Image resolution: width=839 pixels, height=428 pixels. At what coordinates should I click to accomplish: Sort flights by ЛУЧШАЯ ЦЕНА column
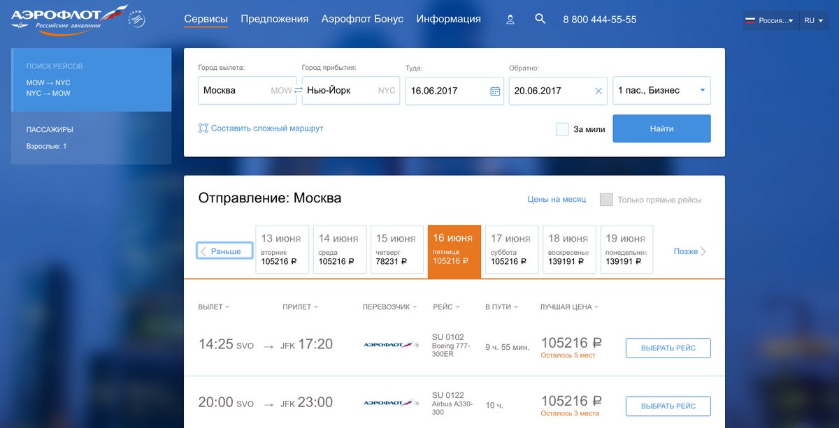[x=569, y=307]
